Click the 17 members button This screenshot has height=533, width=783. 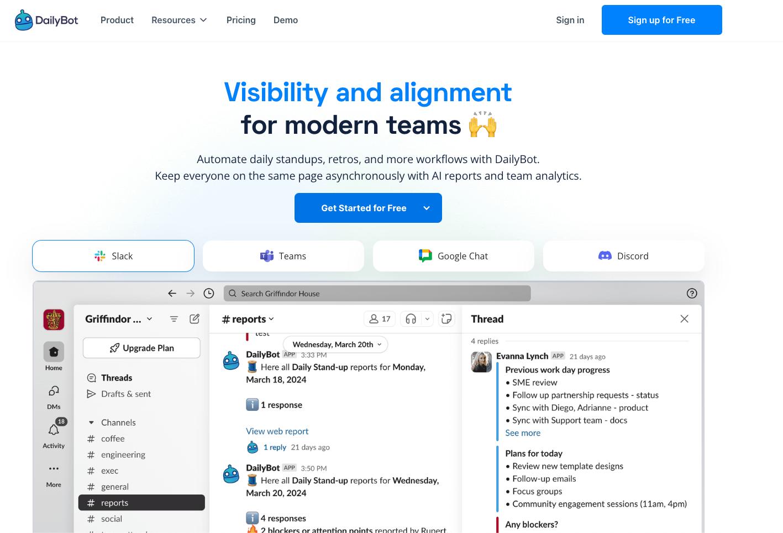click(x=380, y=319)
